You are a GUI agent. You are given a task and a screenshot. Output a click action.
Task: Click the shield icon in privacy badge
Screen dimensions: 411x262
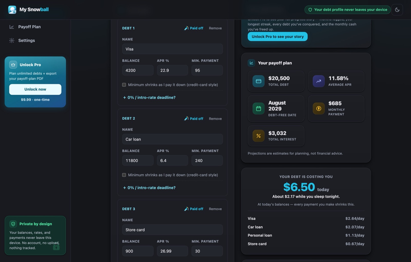coord(310,10)
